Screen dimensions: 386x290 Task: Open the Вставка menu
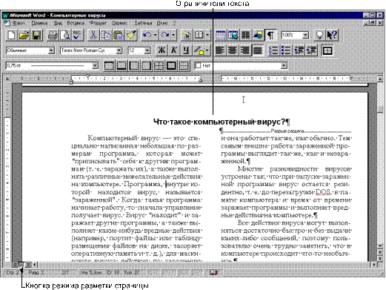[x=76, y=23]
